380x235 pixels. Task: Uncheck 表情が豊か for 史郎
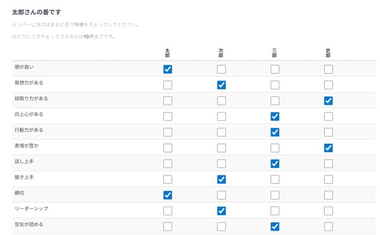(x=328, y=148)
